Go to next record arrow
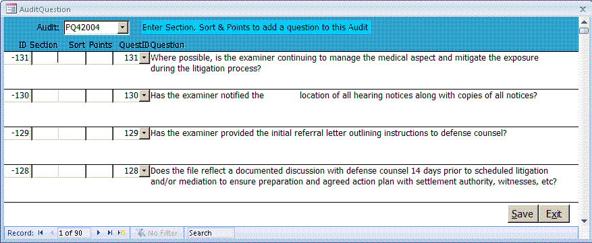The image size is (592, 243). tap(99, 233)
